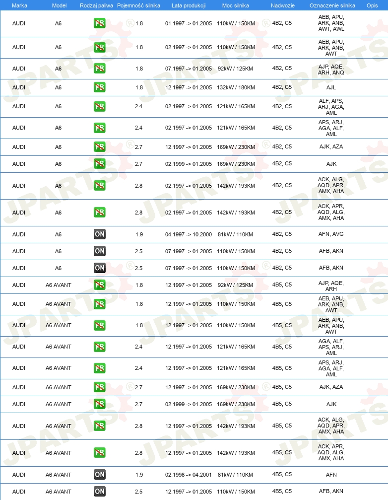The height and width of the screenshot is (500, 388).
Task: Click petrol icon in A6 Avant 02.1999 row
Action: coord(99,404)
